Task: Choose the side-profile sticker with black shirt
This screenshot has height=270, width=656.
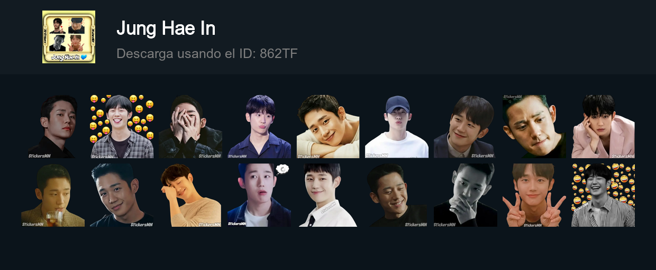Action: [53, 127]
